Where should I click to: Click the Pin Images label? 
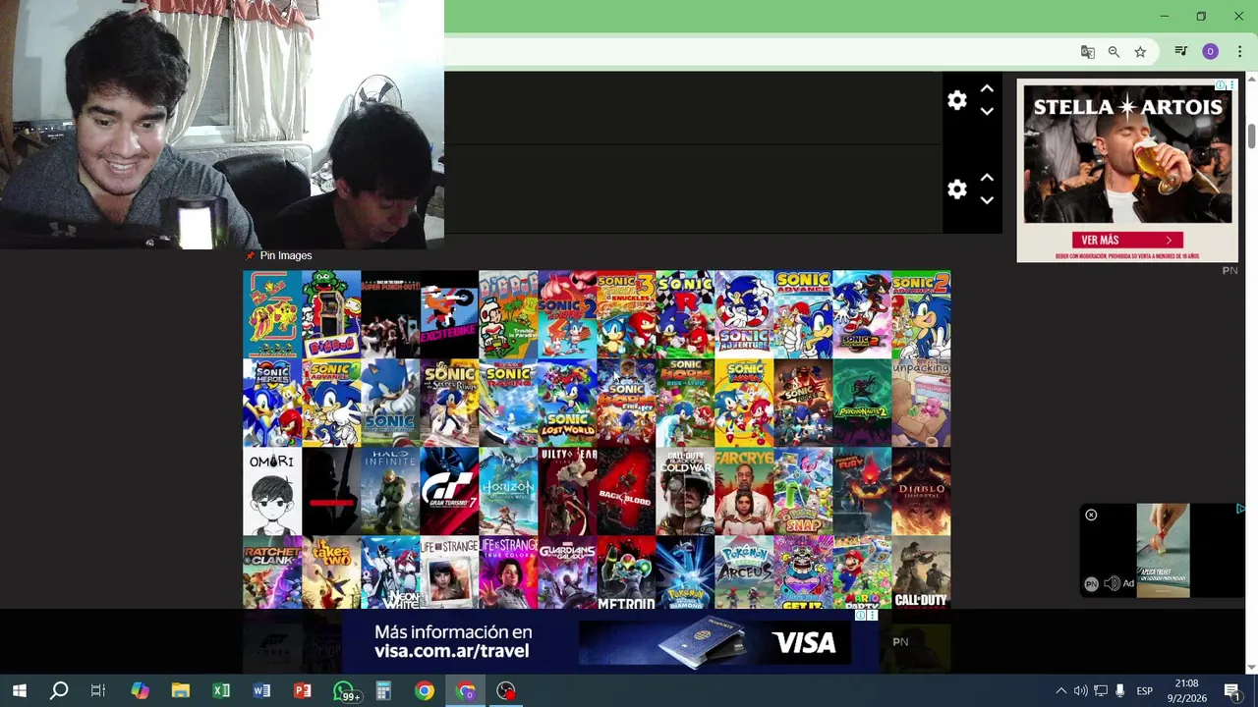pyautogui.click(x=286, y=255)
